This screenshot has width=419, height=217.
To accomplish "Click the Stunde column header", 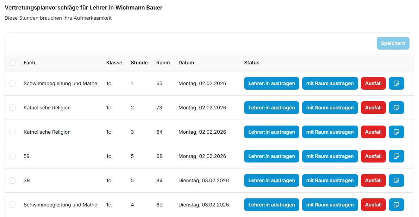I will pyautogui.click(x=139, y=63).
